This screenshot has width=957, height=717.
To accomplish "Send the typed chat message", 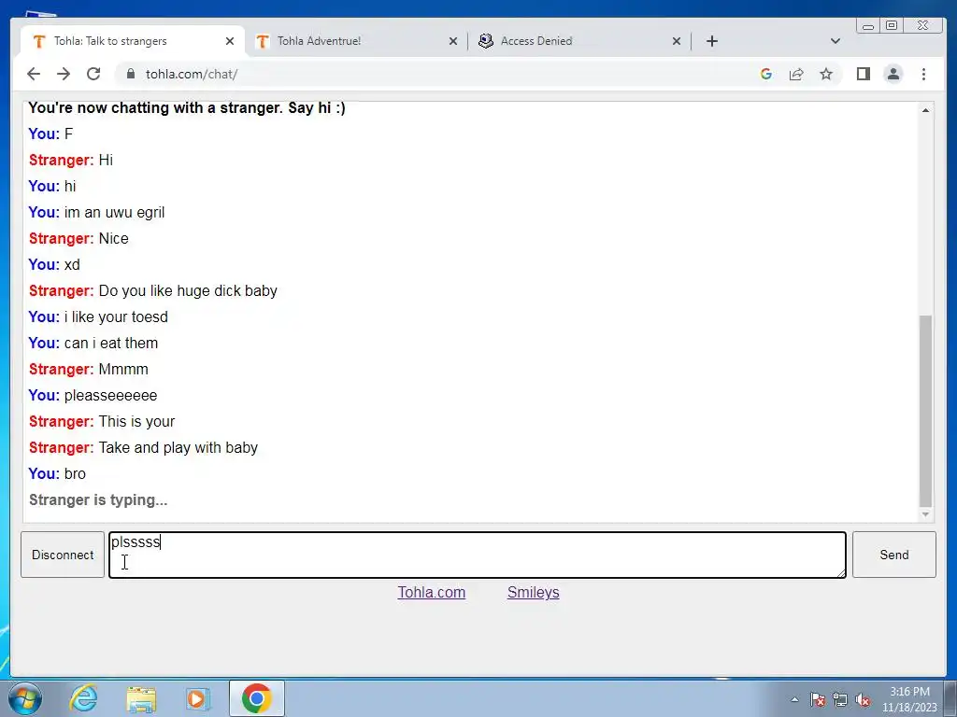I will coord(894,555).
